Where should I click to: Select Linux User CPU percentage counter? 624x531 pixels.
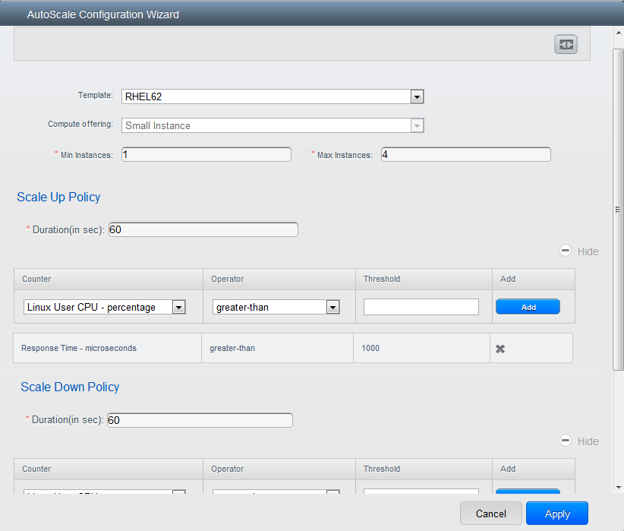coord(99,307)
